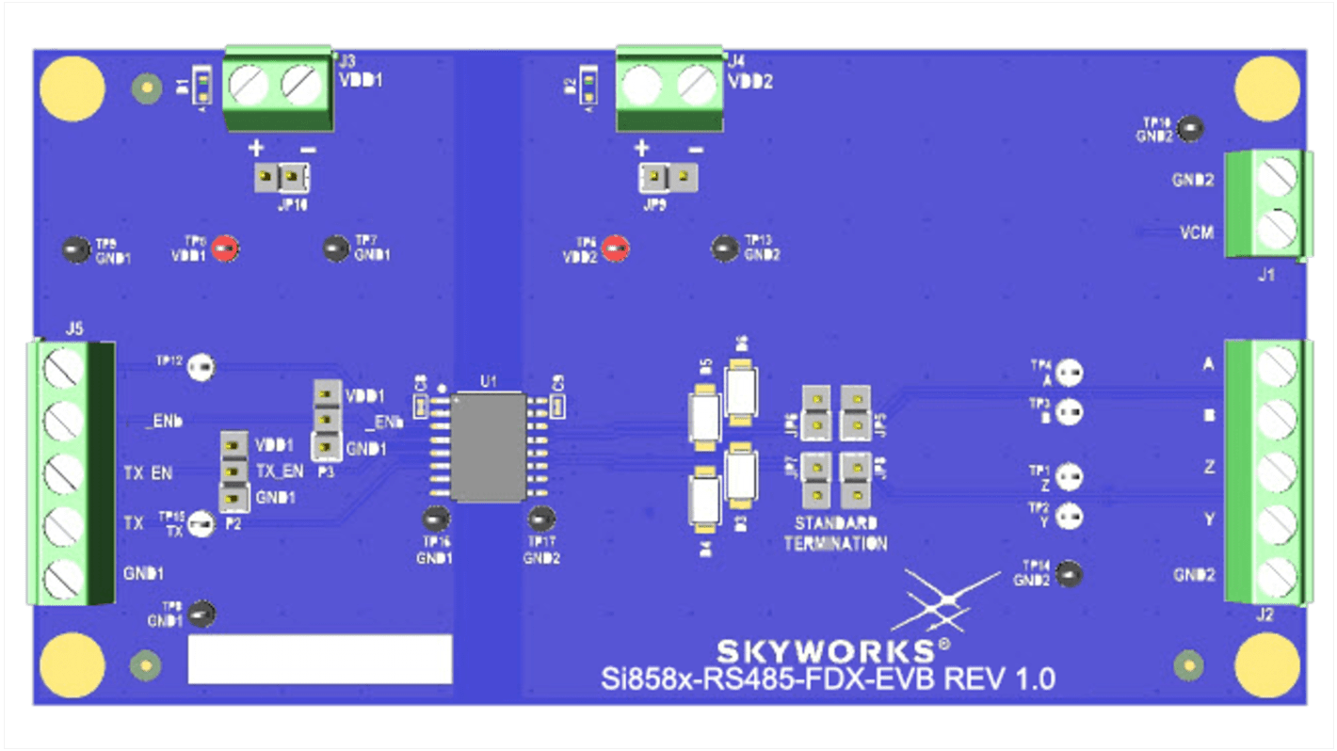Screen dimensions: 1337x751
Task: Click the red TP5 VDD1 test point
Action: [x=224, y=248]
